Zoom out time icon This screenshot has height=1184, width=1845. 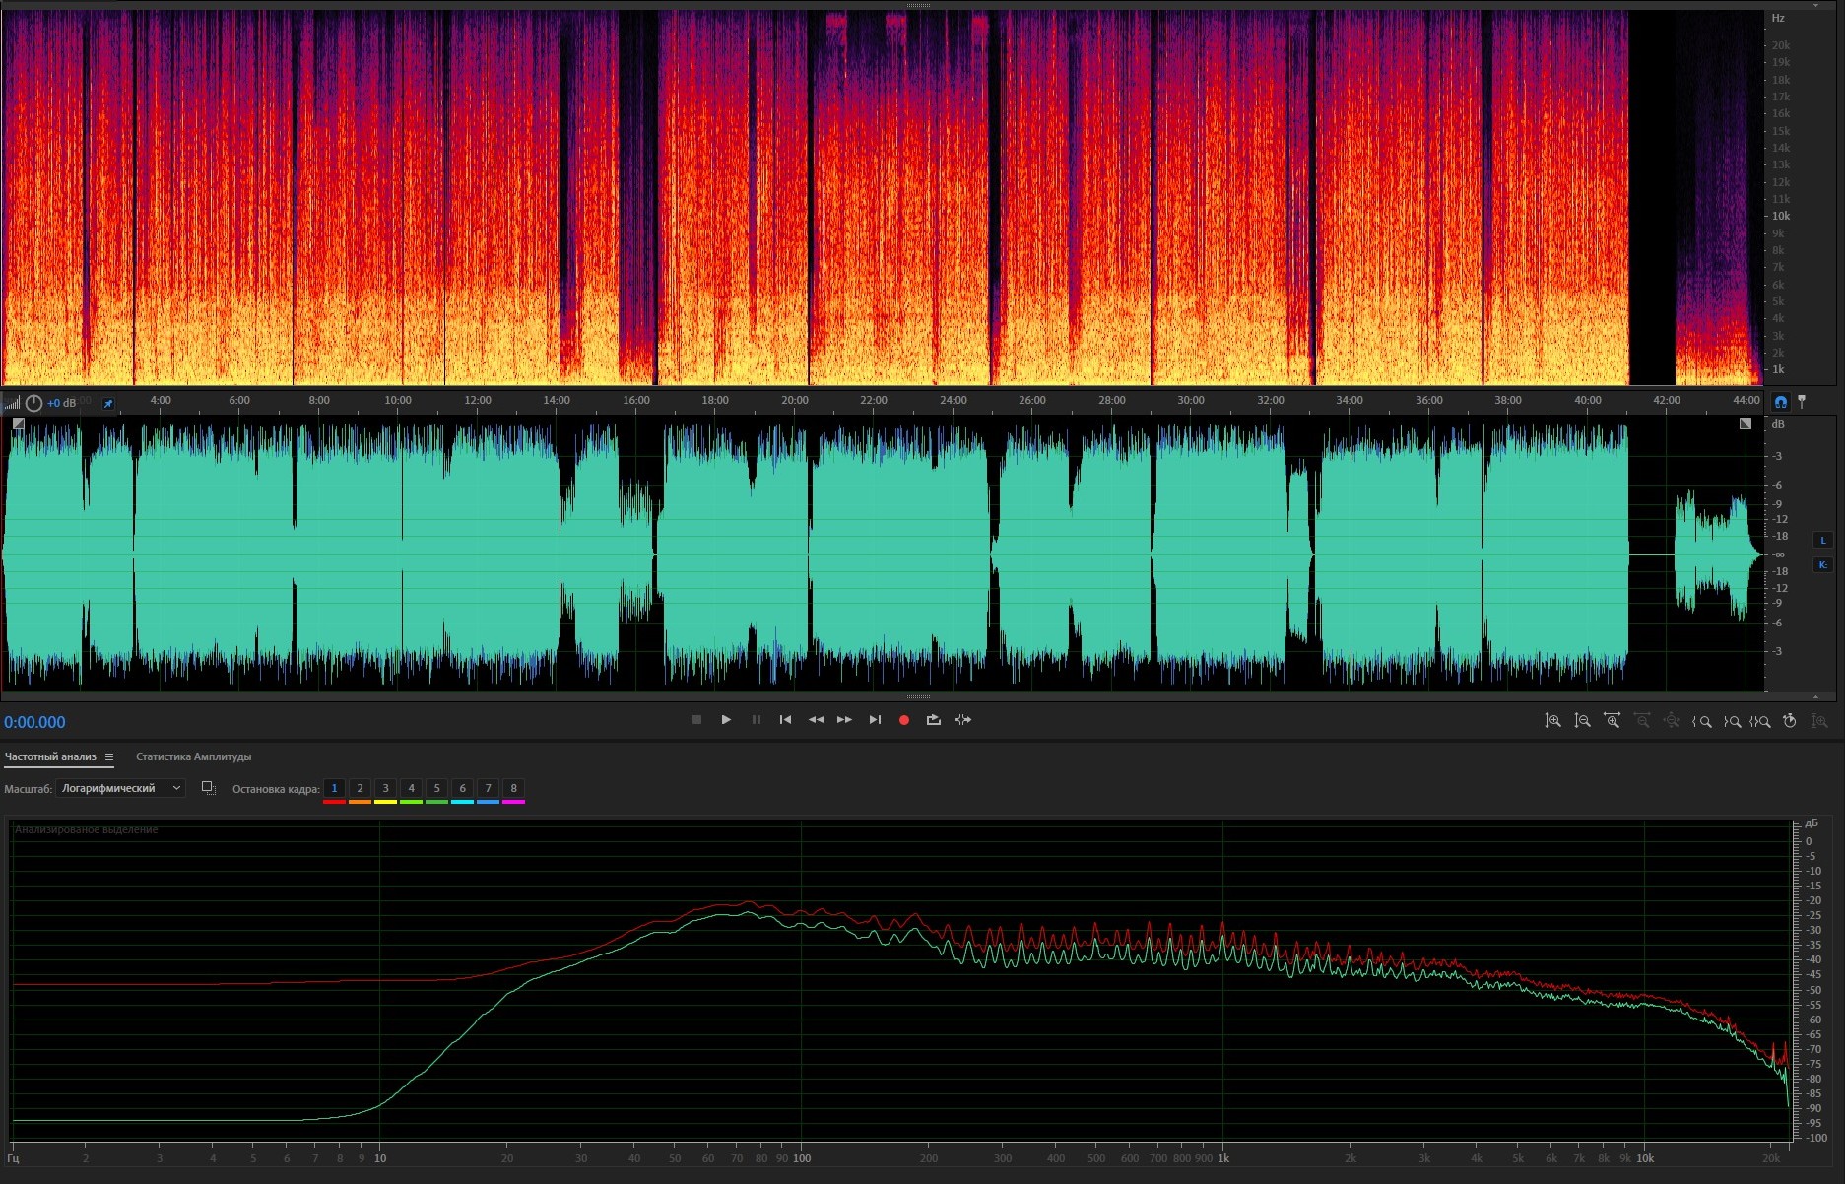pos(1642,721)
